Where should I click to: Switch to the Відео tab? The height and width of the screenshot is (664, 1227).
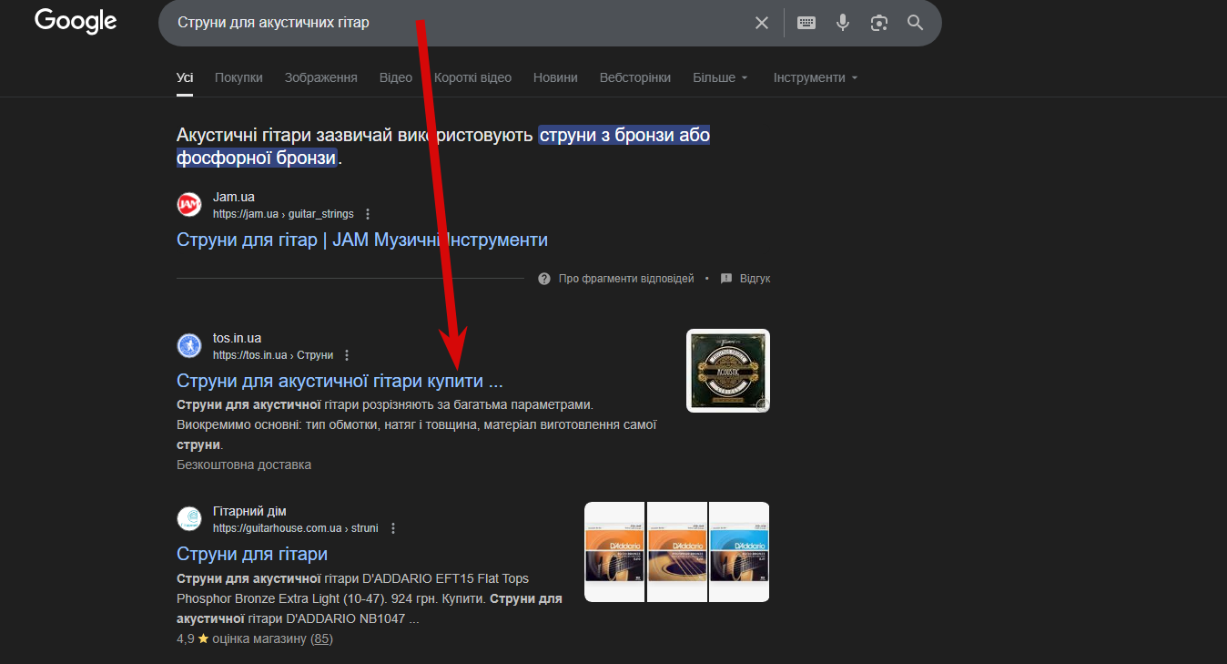pos(396,77)
